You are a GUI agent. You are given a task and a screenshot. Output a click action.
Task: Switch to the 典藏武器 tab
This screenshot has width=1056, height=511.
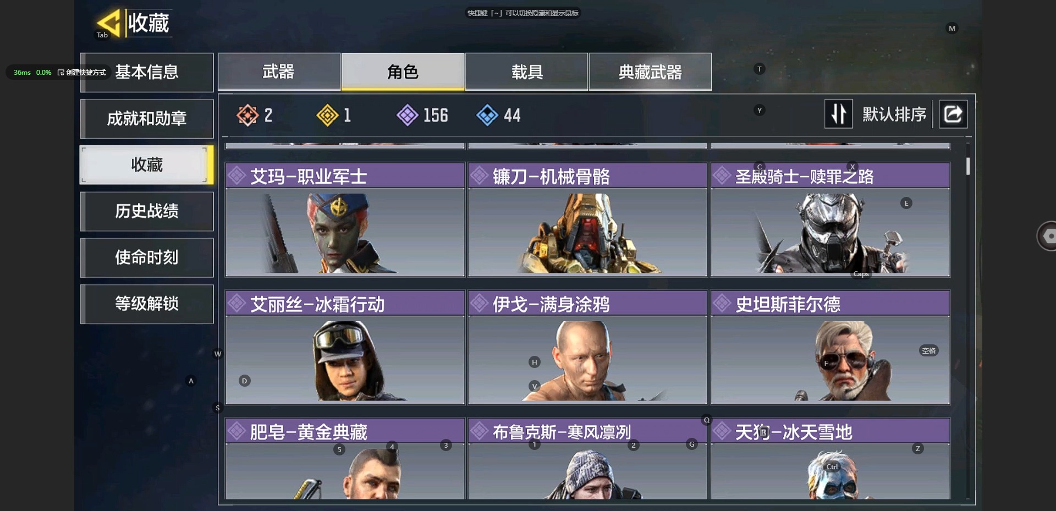[x=650, y=72]
